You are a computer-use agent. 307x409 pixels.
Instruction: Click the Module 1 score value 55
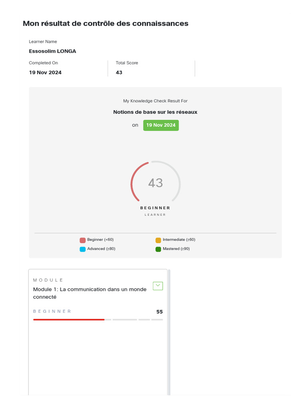click(159, 312)
